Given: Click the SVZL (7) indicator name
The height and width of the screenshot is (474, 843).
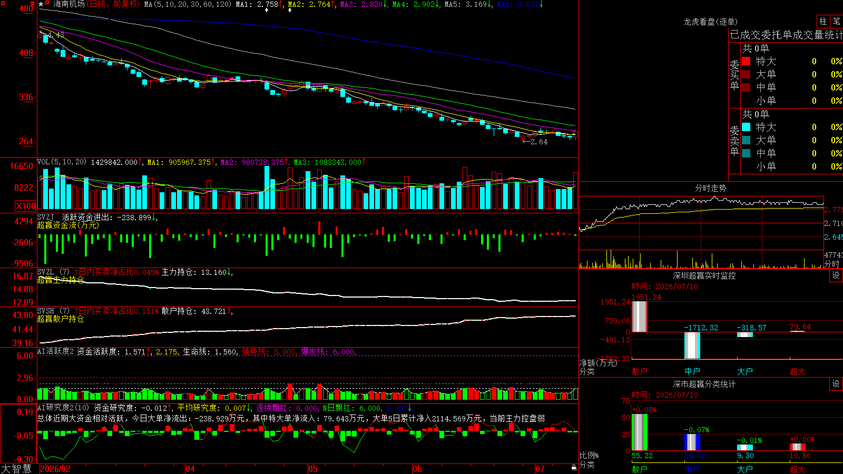Looking at the screenshot, I should click(53, 272).
